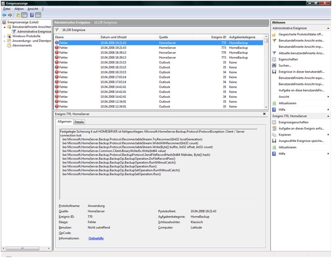This screenshot has height=258, width=332.
Task: Click the tree pane horizontal scrollbar thumb
Action: pos(22,248)
